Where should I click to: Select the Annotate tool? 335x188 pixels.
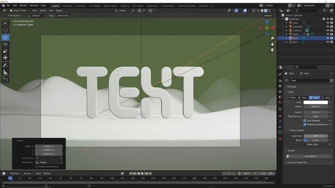click(x=5, y=65)
